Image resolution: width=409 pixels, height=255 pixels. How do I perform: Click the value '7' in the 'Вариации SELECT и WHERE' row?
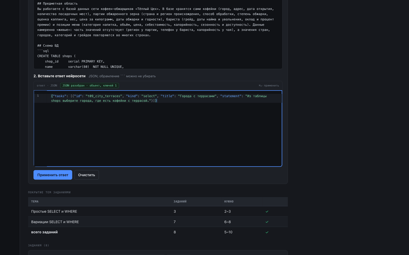click(x=175, y=222)
